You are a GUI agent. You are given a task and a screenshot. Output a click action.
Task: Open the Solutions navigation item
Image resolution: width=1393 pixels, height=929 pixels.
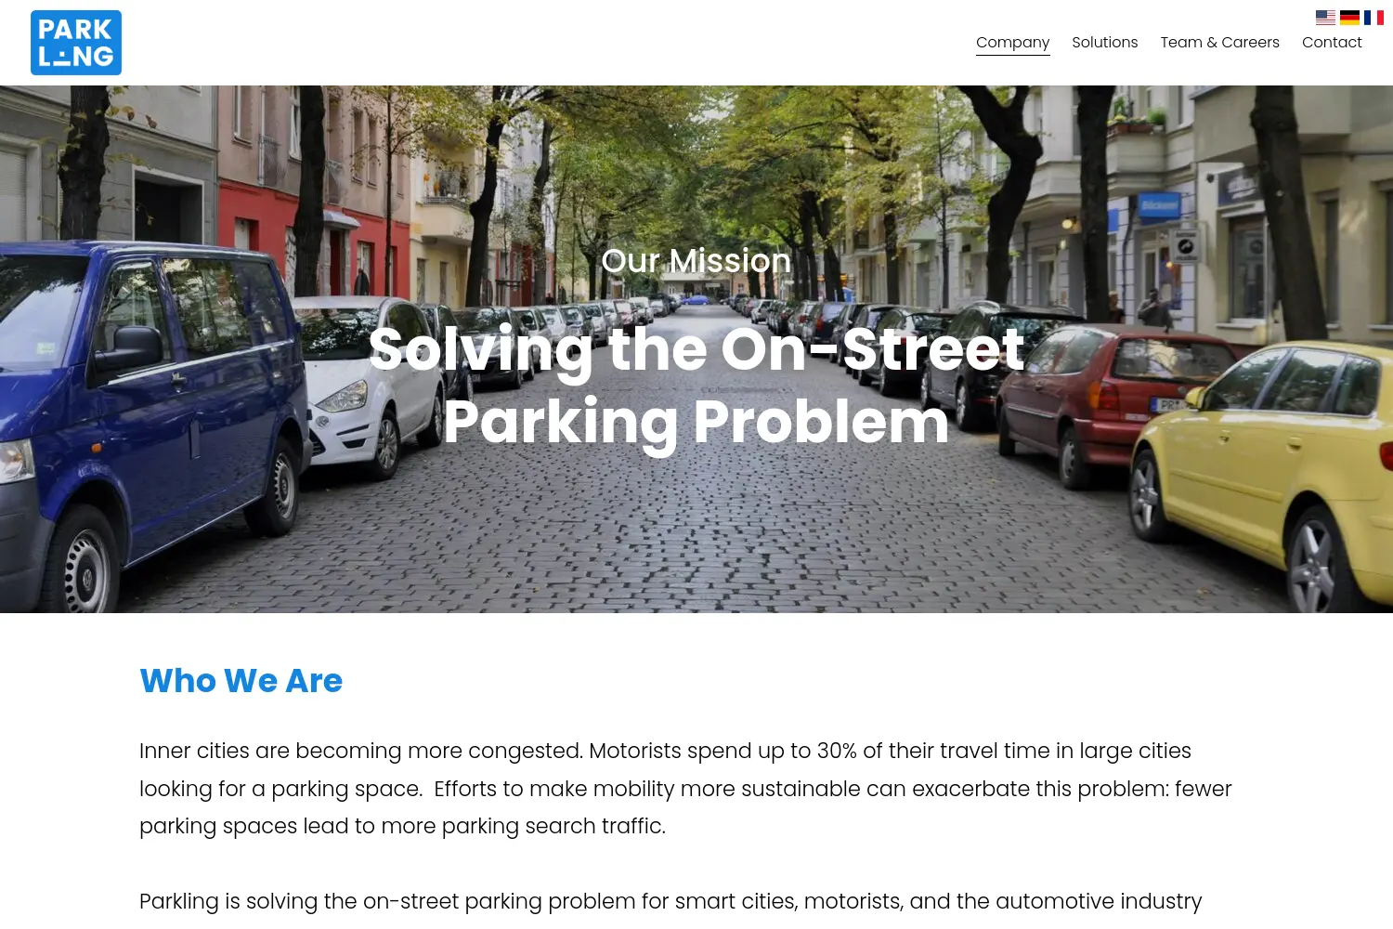click(x=1104, y=43)
